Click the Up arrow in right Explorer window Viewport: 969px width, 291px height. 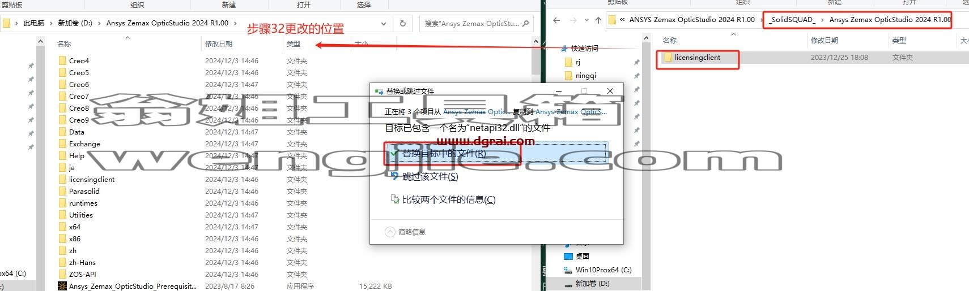[x=598, y=20]
